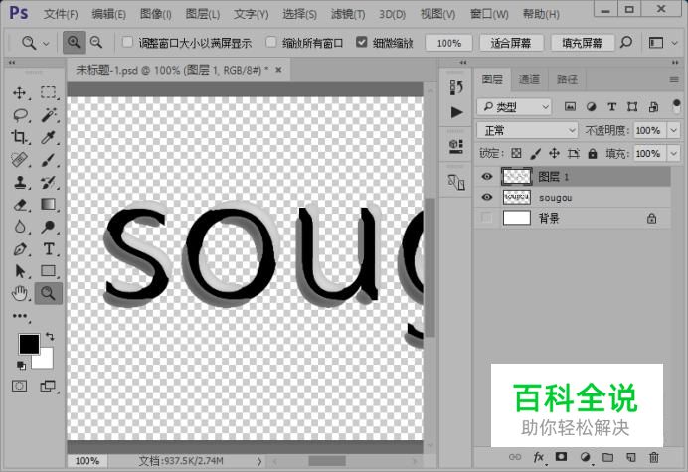Screen dimensions: 688x472
Task: Add a layer mask
Action: point(561,457)
